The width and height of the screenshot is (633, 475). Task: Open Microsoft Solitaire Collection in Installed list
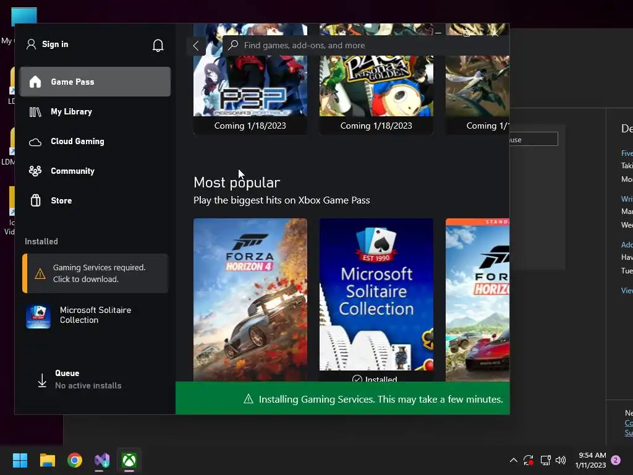click(95, 315)
